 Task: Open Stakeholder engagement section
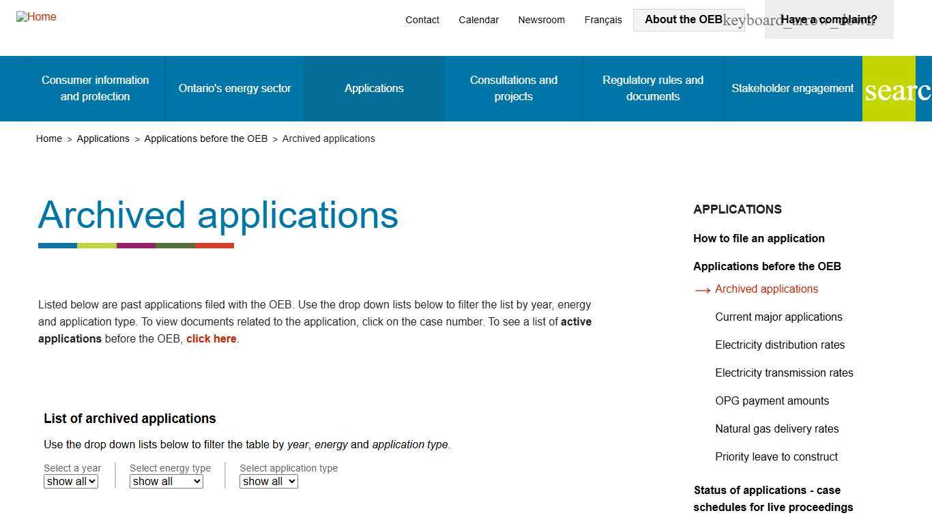coord(793,88)
